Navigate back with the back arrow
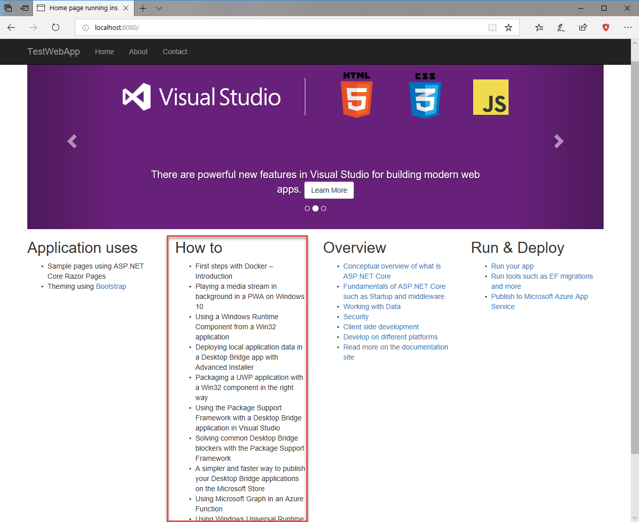Image resolution: width=639 pixels, height=522 pixels. coord(11,28)
